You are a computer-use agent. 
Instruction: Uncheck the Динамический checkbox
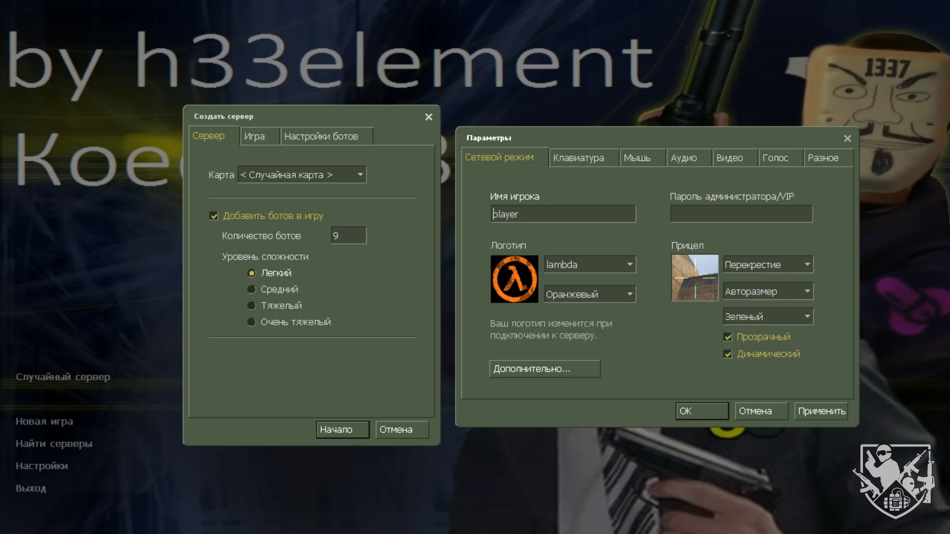pyautogui.click(x=727, y=354)
